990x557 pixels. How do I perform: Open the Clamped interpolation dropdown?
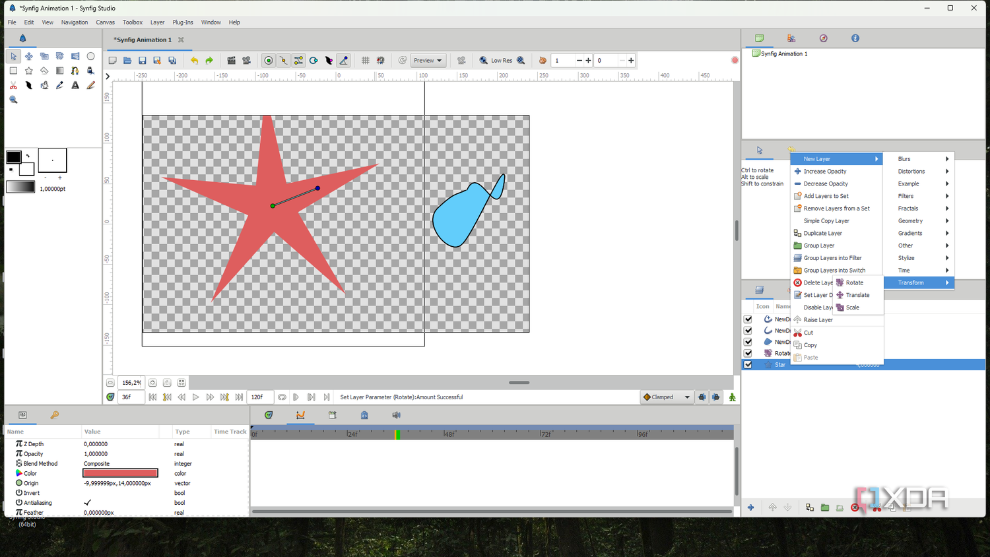pos(667,397)
